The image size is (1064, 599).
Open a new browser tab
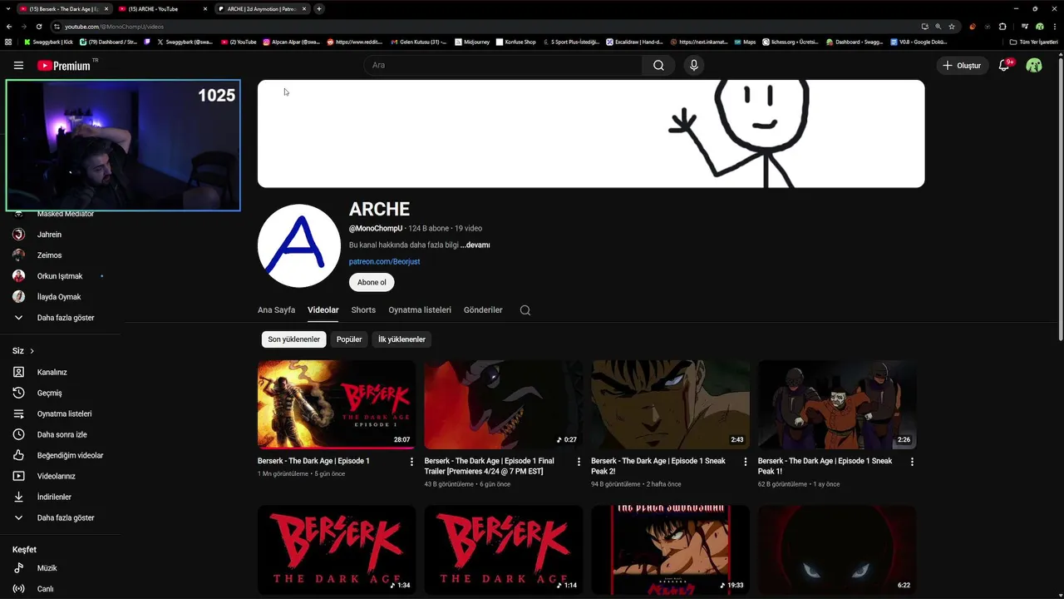click(319, 8)
